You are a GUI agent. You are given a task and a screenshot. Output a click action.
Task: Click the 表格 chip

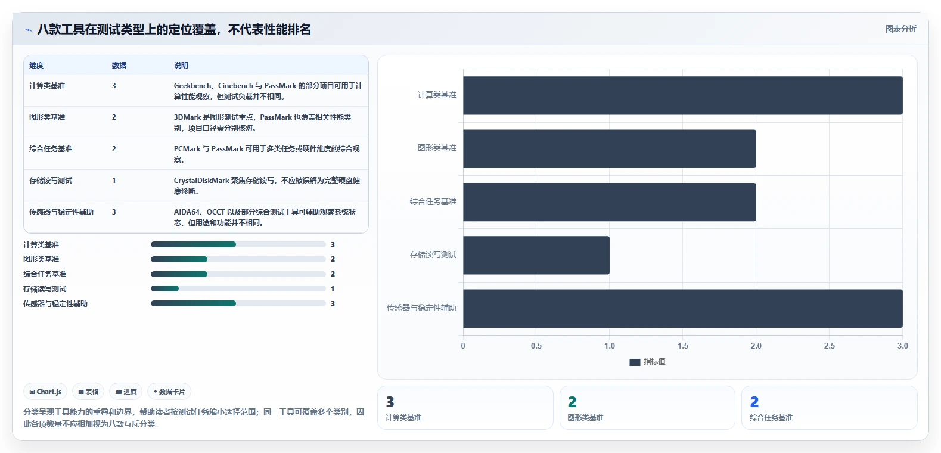[88, 392]
